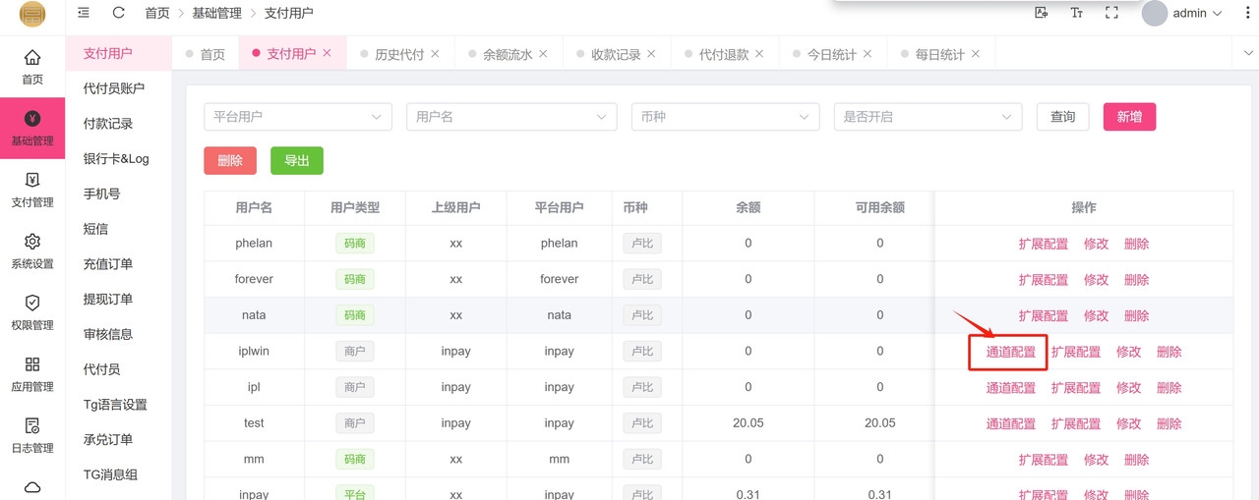Collapse the sidebar with the hamburger icon

(84, 13)
